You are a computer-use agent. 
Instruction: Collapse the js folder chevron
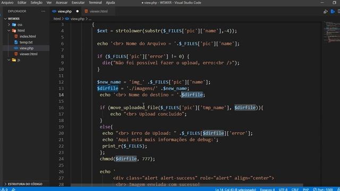point(9,60)
